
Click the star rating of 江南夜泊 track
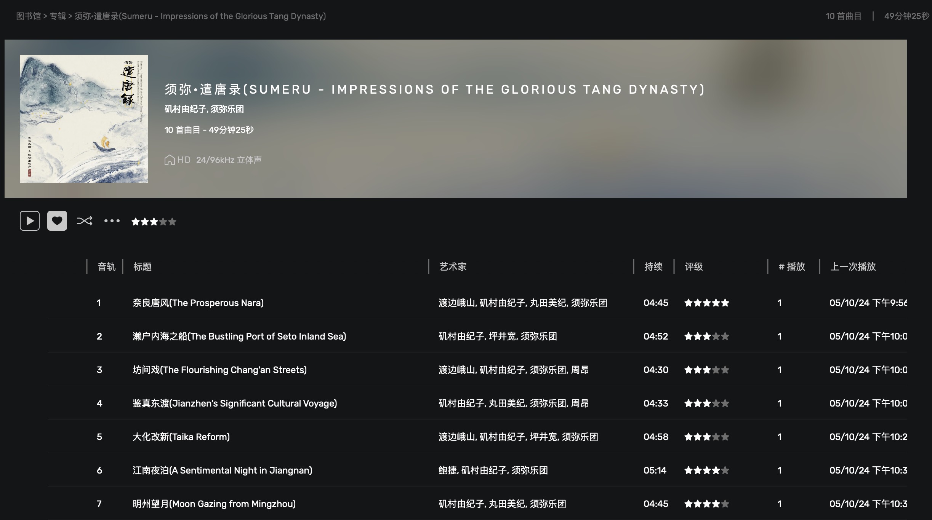pyautogui.click(x=707, y=471)
